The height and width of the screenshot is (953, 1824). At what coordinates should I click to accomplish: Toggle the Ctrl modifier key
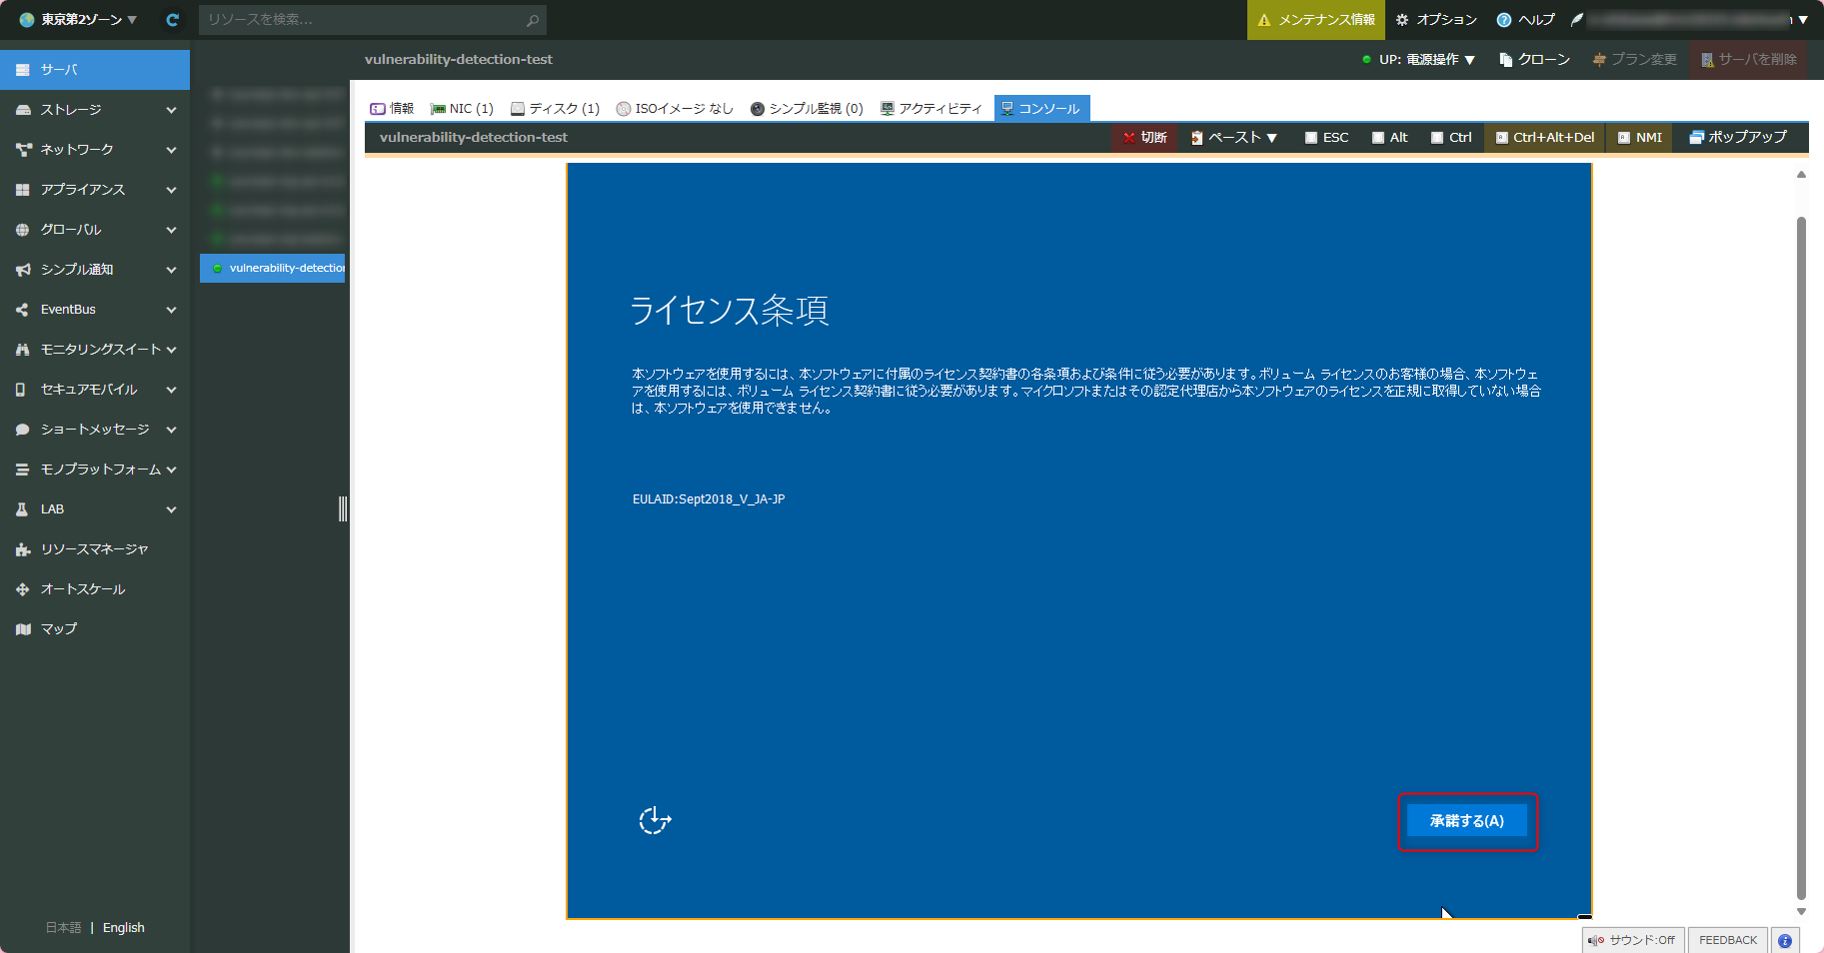pyautogui.click(x=1450, y=137)
